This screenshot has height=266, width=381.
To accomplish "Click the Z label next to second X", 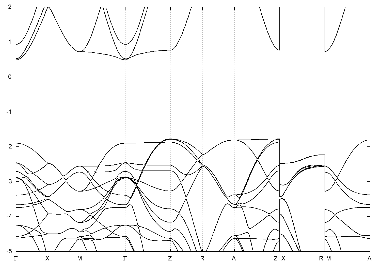I will (276, 259).
